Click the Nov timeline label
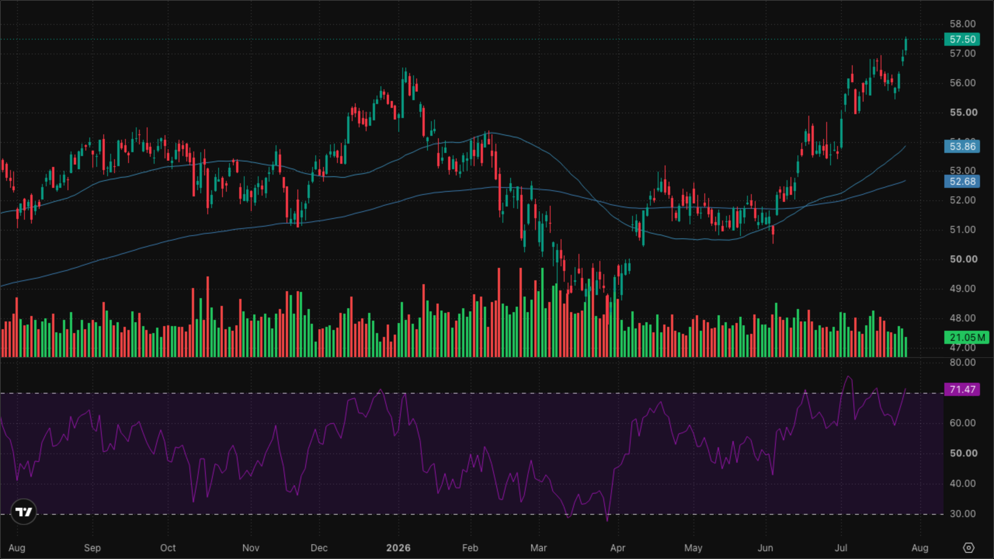Image resolution: width=994 pixels, height=559 pixels. tap(250, 548)
